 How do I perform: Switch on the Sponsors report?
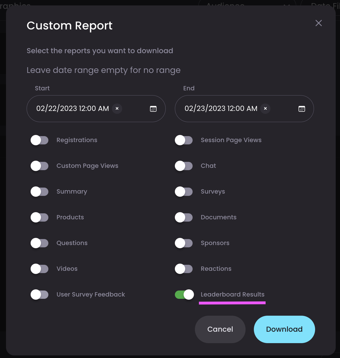[184, 243]
